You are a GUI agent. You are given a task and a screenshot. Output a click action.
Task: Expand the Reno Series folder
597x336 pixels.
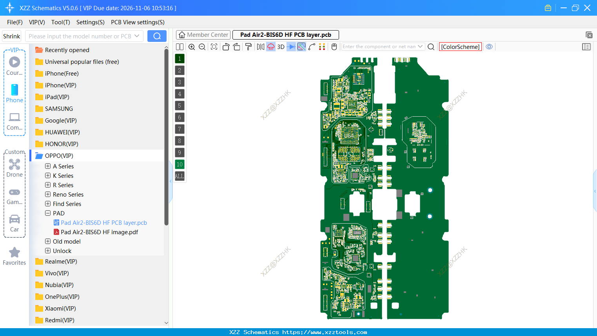(47, 194)
